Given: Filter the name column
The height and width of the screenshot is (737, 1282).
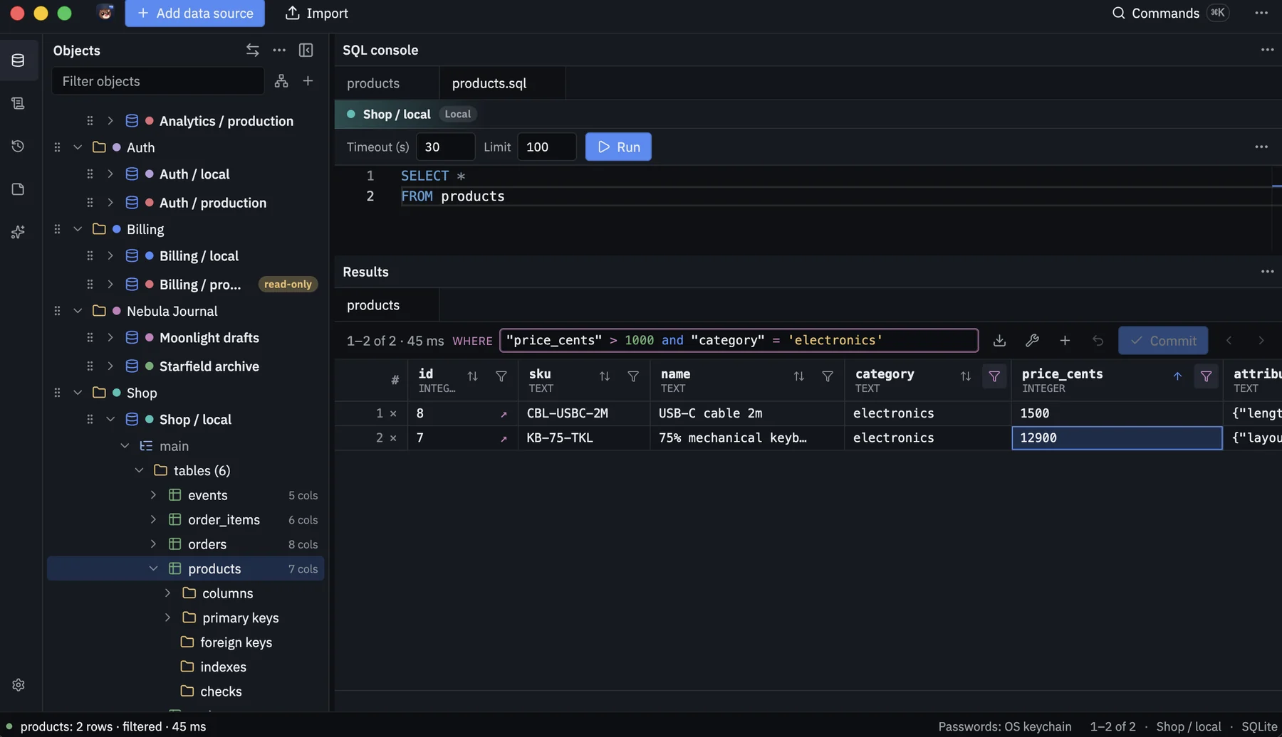Looking at the screenshot, I should pos(828,376).
